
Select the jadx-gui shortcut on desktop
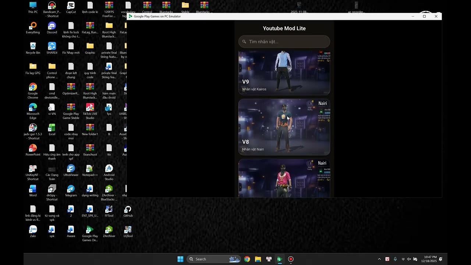33,132
